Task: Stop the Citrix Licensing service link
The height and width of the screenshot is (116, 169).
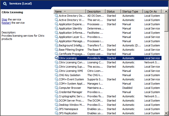Action: tap(4, 19)
